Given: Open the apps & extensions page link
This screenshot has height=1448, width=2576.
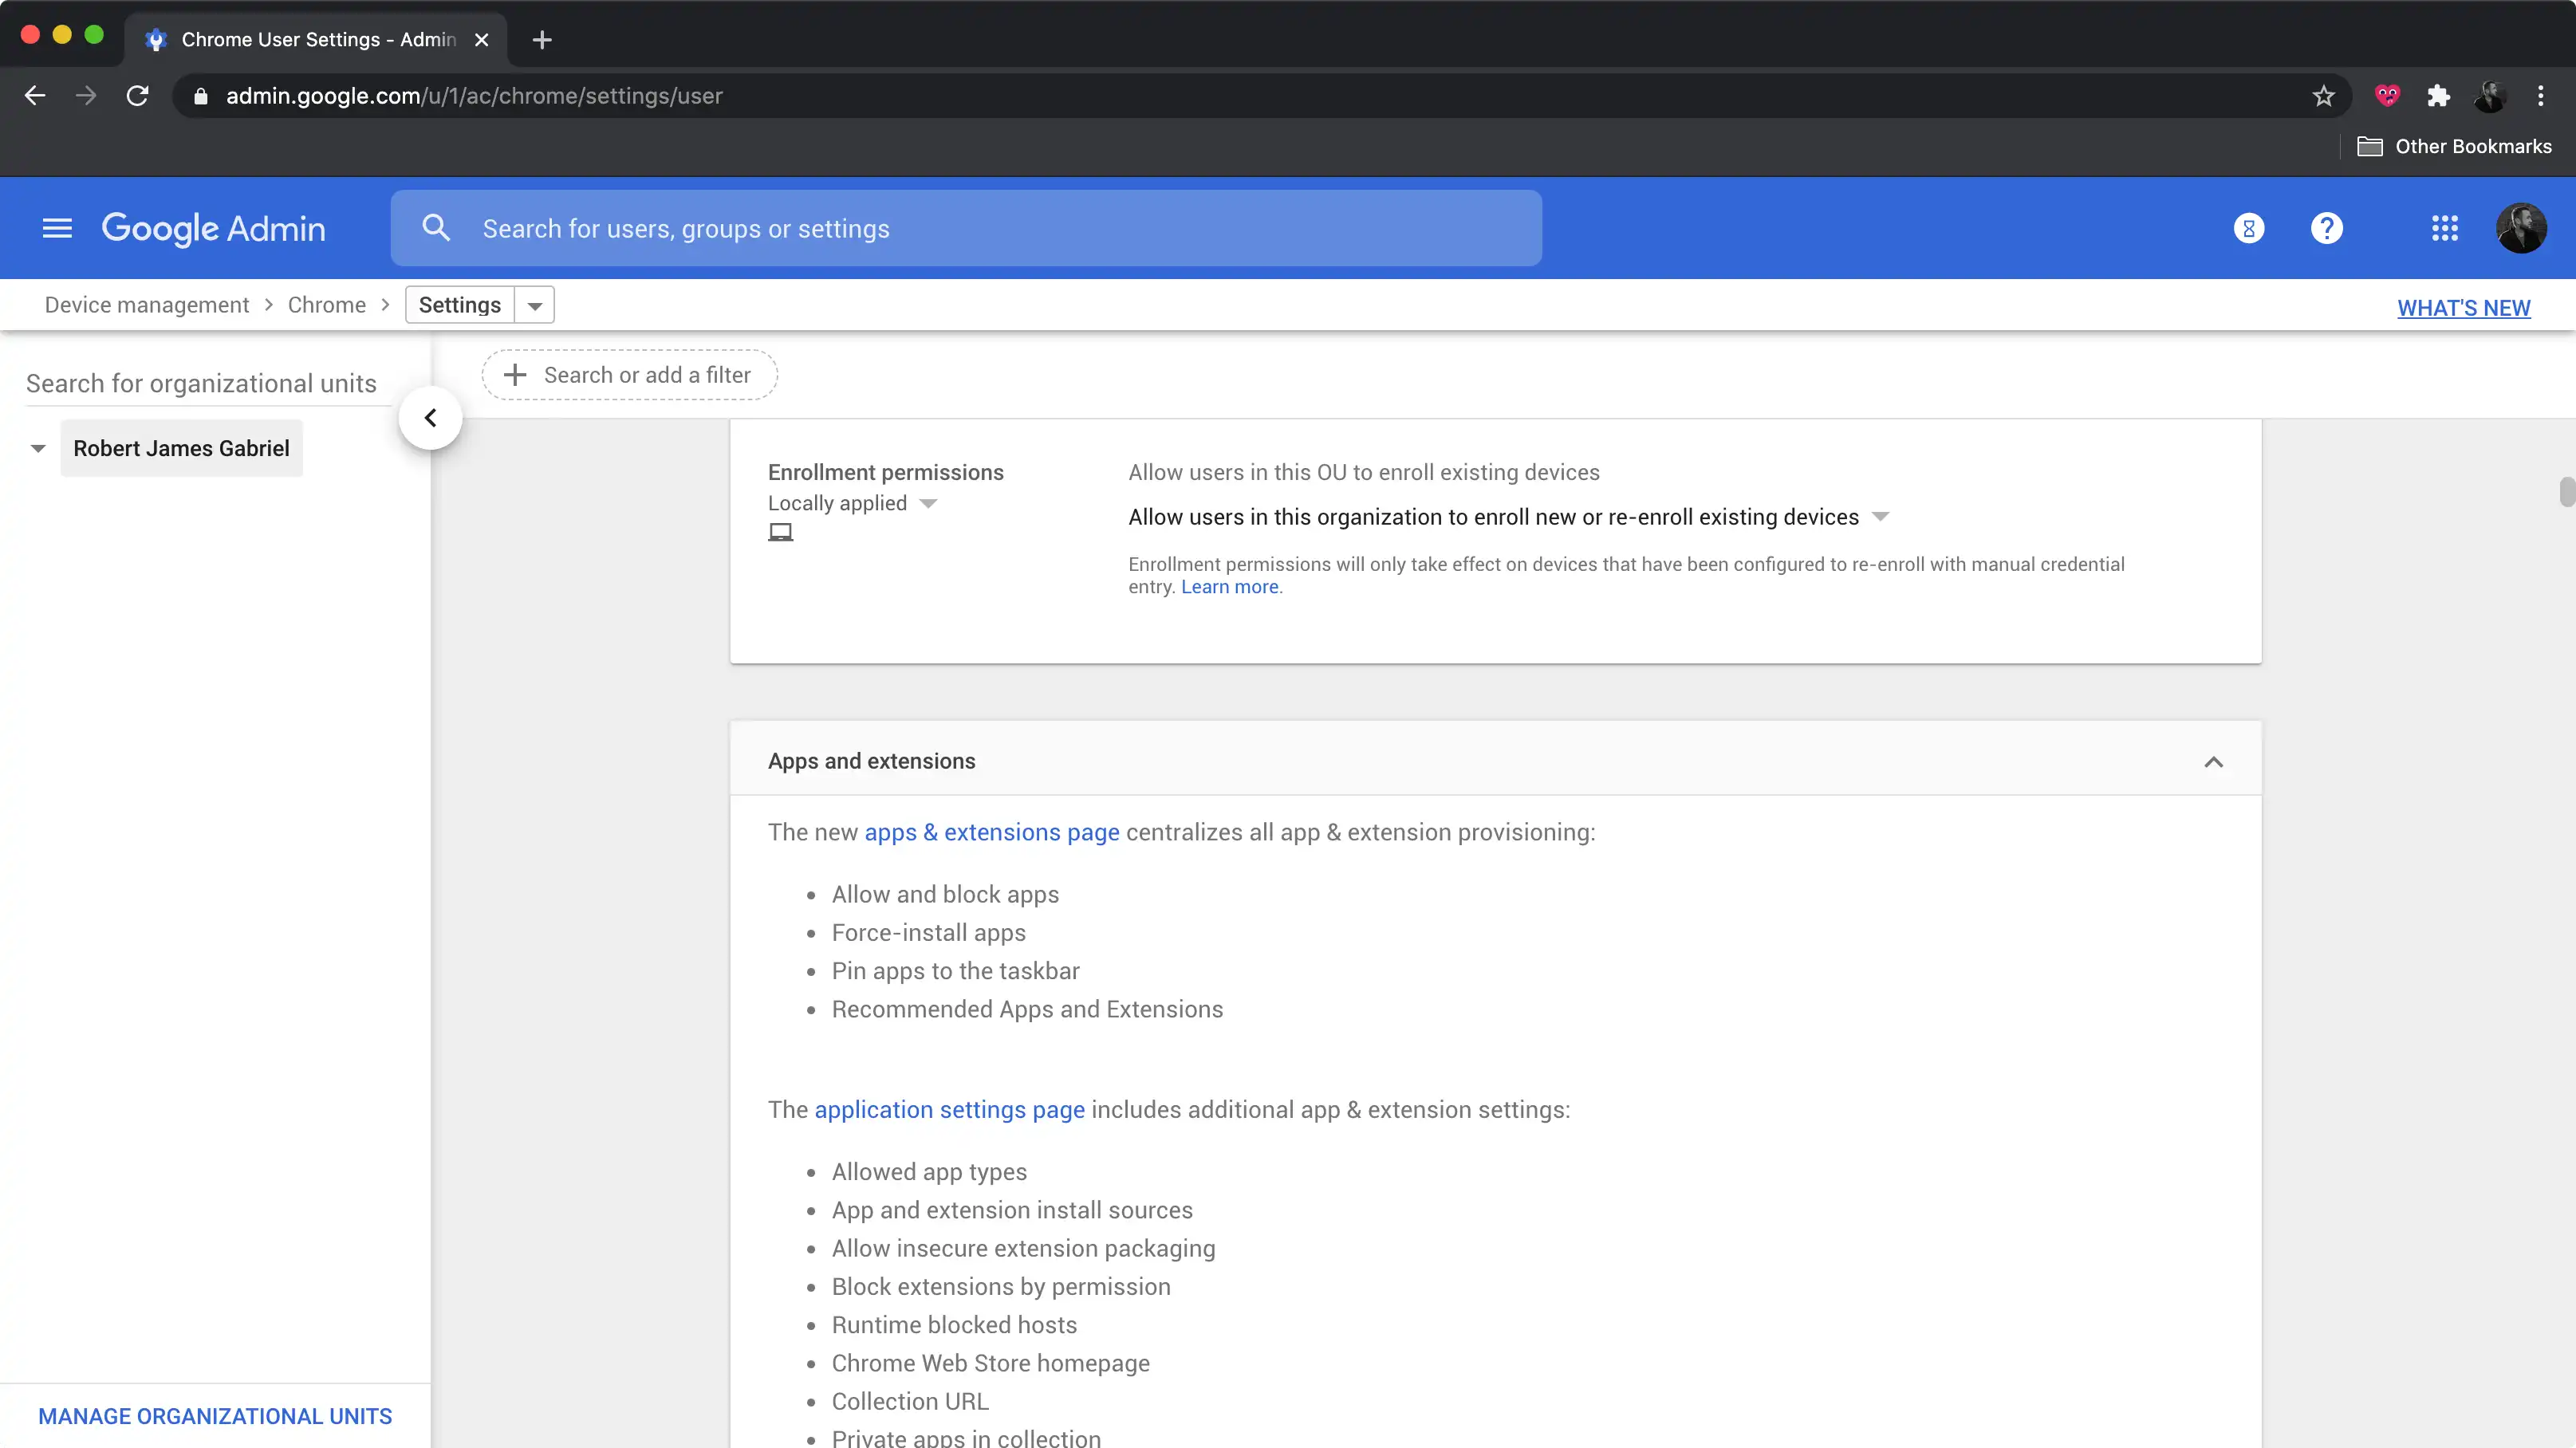Looking at the screenshot, I should click(x=992, y=833).
